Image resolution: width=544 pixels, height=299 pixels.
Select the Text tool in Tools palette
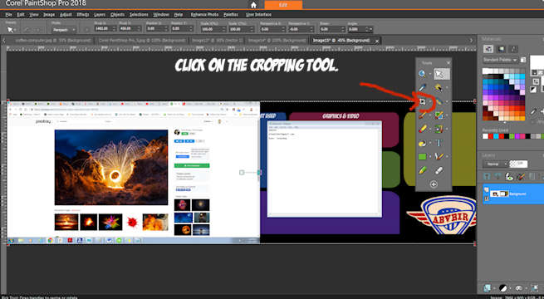[439, 143]
